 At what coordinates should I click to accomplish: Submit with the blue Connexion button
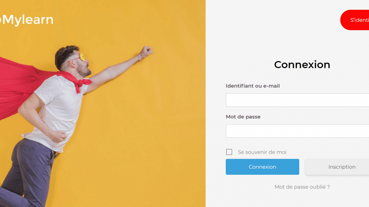coord(262,167)
